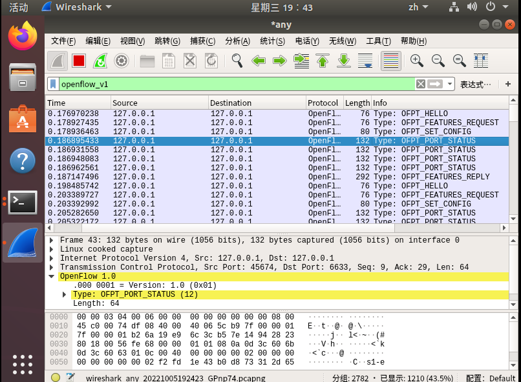The width and height of the screenshot is (521, 382).
Task: Open the 文件(F) menu
Action: pyautogui.click(x=63, y=41)
